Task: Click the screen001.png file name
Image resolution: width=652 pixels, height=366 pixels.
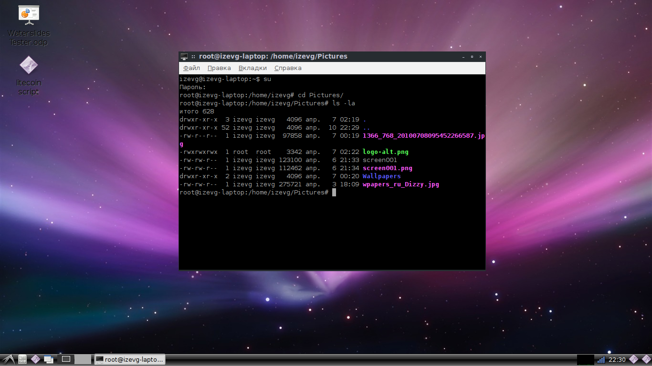Action: click(x=388, y=168)
